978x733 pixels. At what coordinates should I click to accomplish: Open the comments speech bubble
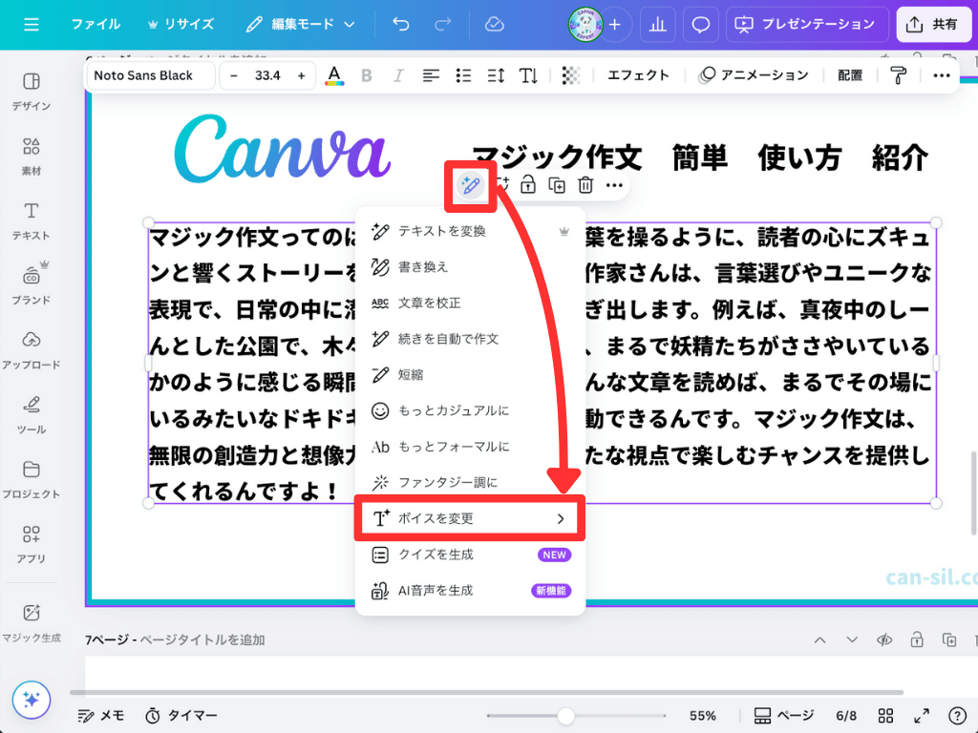coord(701,24)
